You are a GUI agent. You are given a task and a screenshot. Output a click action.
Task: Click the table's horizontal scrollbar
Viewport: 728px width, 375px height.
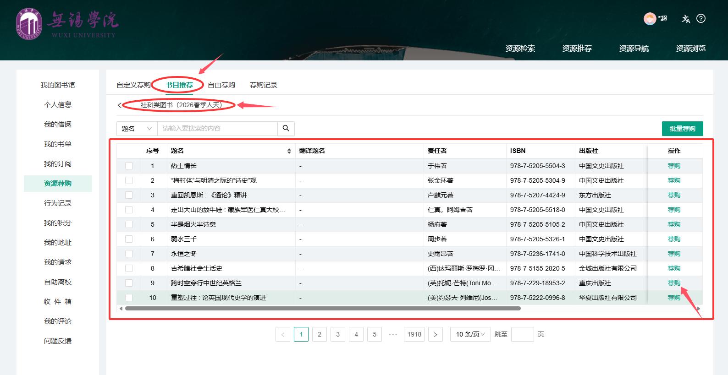322,309
